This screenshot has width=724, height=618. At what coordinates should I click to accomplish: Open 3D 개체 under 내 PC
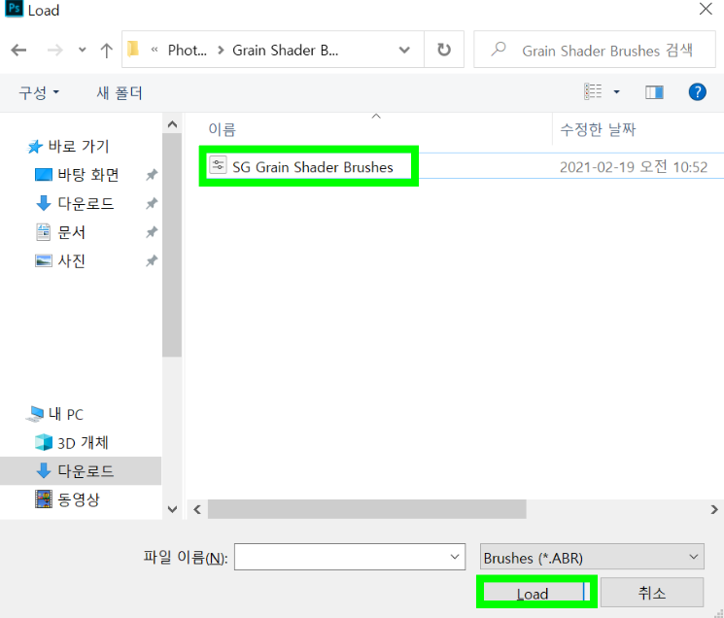pyautogui.click(x=83, y=443)
